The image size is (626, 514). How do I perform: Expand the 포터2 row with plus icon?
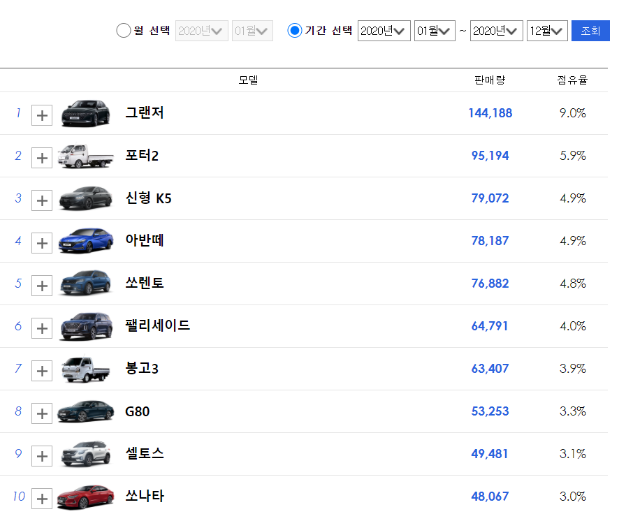click(42, 158)
